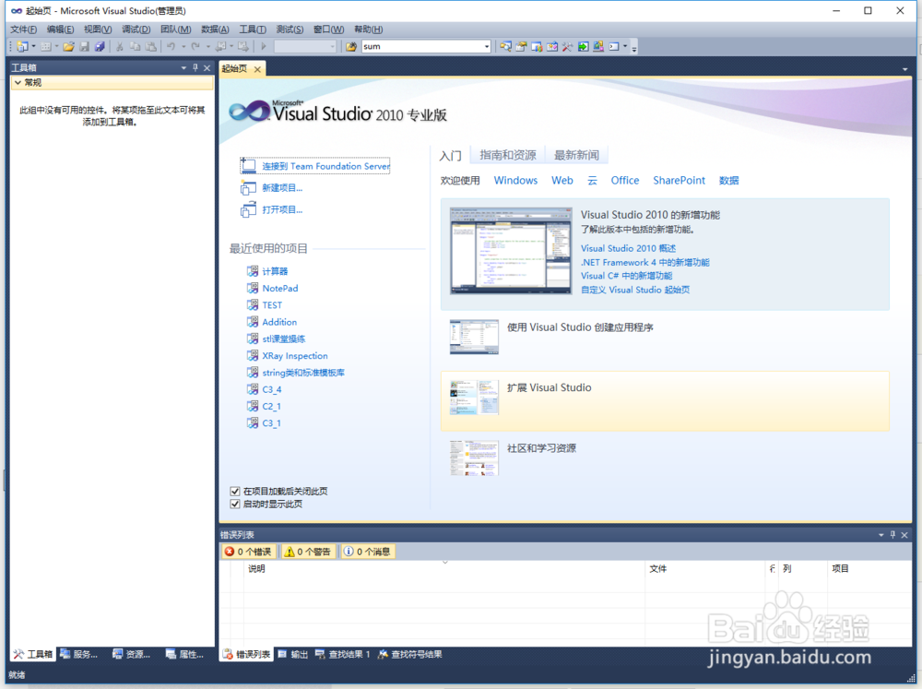
Task: Click the Cut scissors icon
Action: (x=119, y=46)
